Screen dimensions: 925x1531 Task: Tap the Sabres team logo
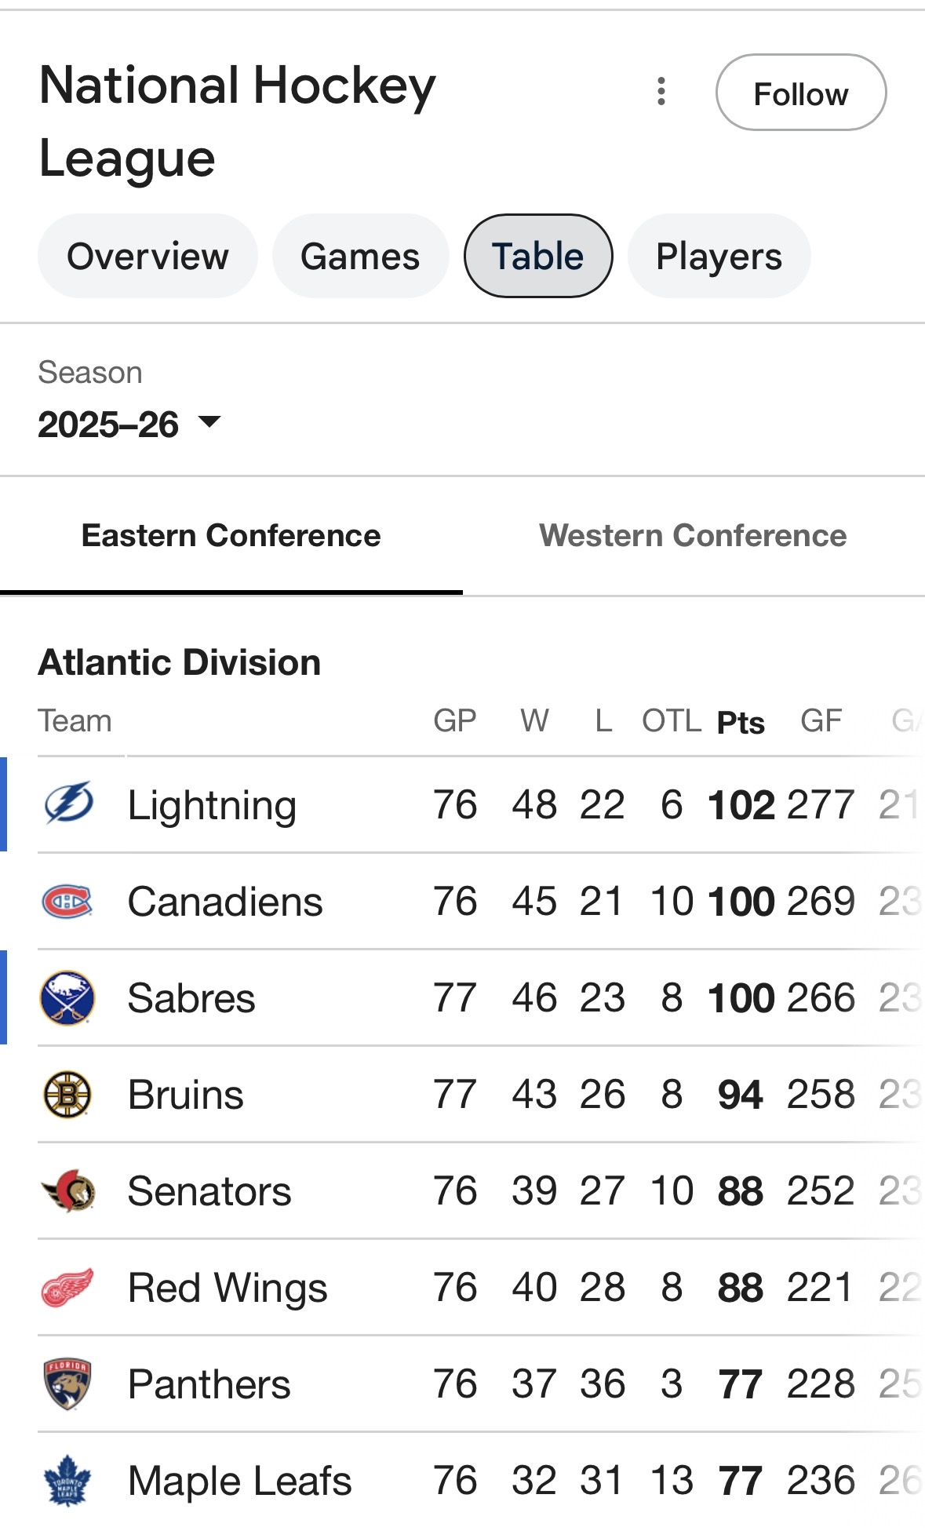tap(67, 997)
